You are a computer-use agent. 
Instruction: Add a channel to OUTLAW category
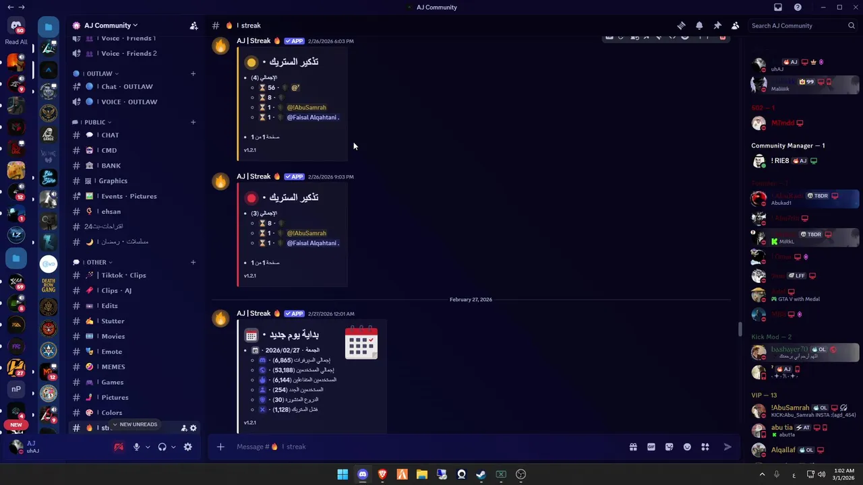193,73
